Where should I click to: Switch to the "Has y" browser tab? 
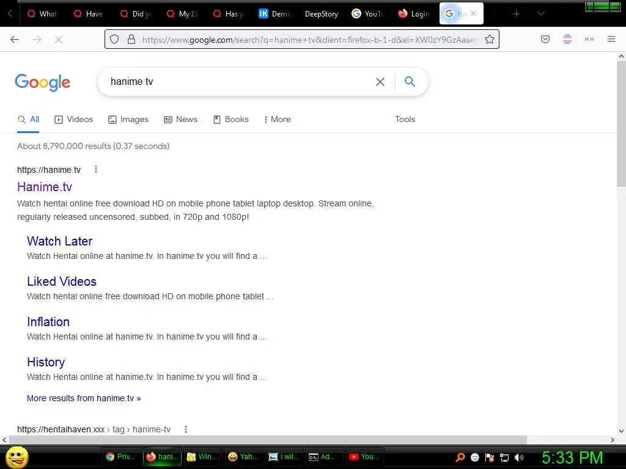(229, 13)
